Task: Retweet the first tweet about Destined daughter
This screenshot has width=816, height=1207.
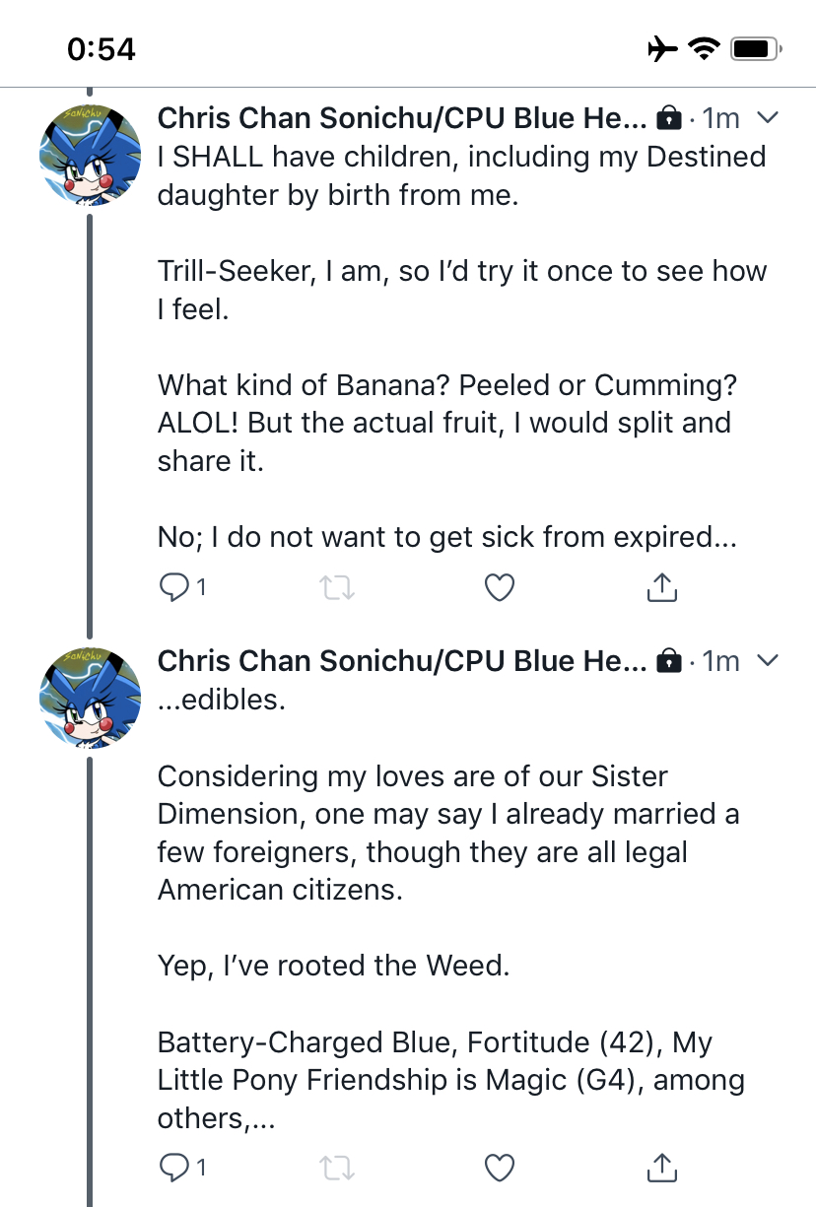Action: 338,588
